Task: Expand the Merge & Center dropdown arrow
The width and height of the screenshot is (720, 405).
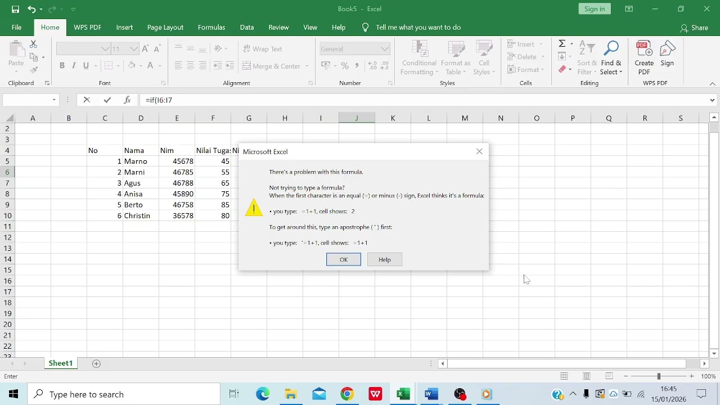Action: (x=307, y=66)
